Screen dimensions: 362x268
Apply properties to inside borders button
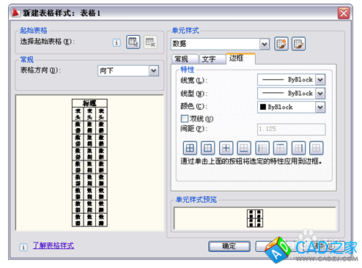point(226,148)
